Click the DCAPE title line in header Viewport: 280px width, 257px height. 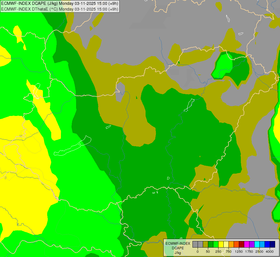pyautogui.click(x=60, y=3)
